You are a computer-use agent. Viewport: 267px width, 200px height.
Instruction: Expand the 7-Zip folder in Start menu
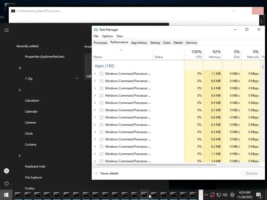(x=77, y=78)
